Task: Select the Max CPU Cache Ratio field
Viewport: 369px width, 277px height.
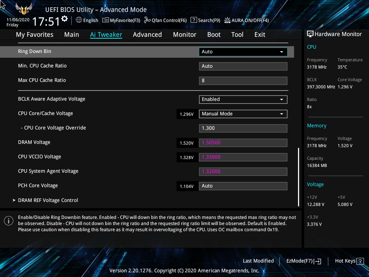Action: coord(243,80)
